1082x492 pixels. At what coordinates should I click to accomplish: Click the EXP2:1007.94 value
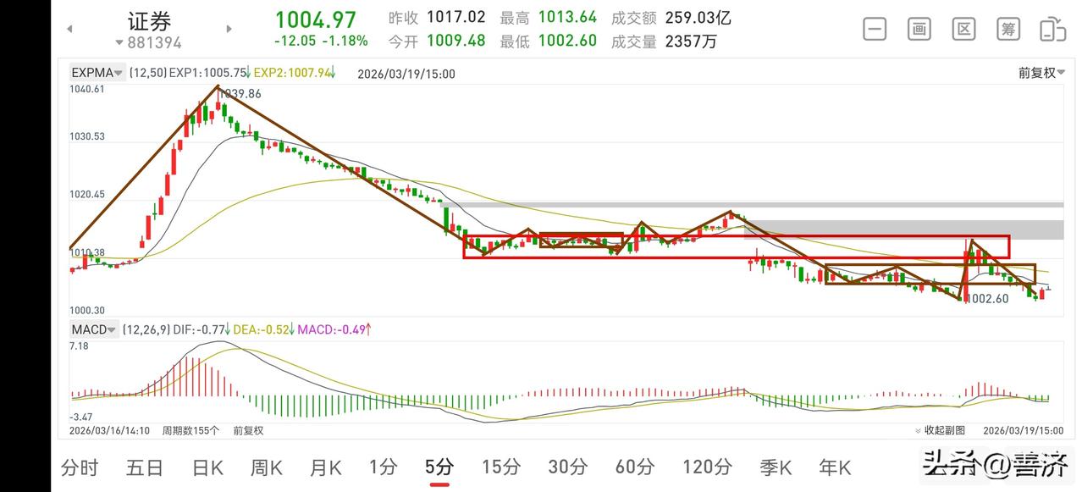293,74
